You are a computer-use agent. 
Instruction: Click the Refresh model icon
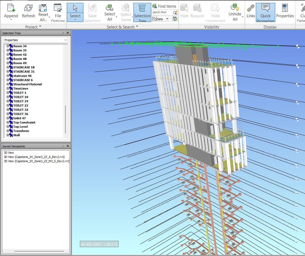click(x=28, y=8)
